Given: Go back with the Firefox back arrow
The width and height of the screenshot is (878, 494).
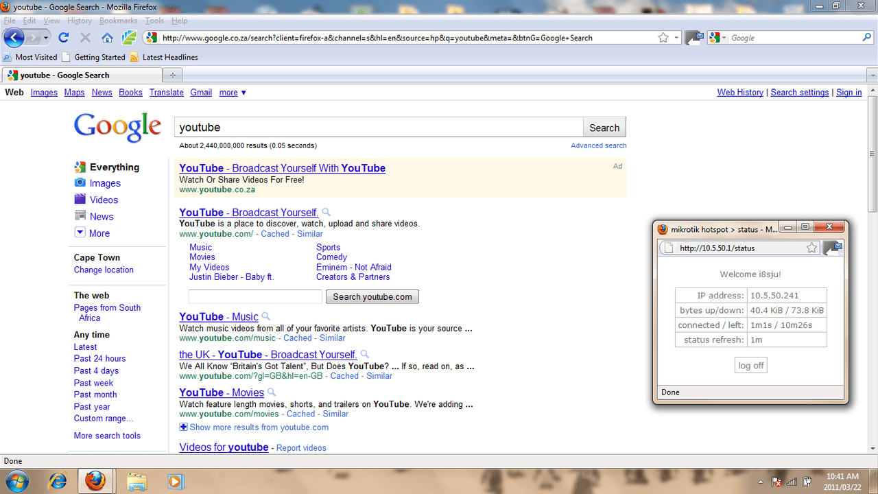Looking at the screenshot, I should pyautogui.click(x=14, y=38).
